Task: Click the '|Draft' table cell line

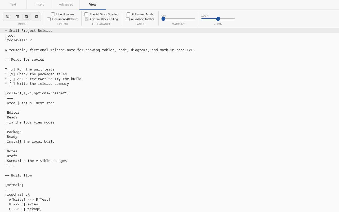Action: point(11,156)
